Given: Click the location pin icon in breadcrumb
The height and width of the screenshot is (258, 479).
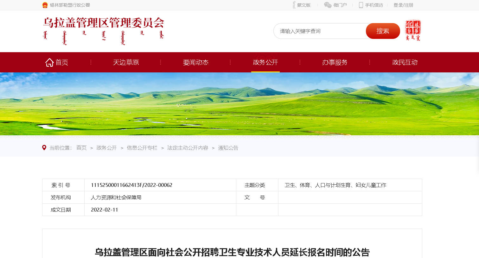Looking at the screenshot, I should tap(44, 148).
